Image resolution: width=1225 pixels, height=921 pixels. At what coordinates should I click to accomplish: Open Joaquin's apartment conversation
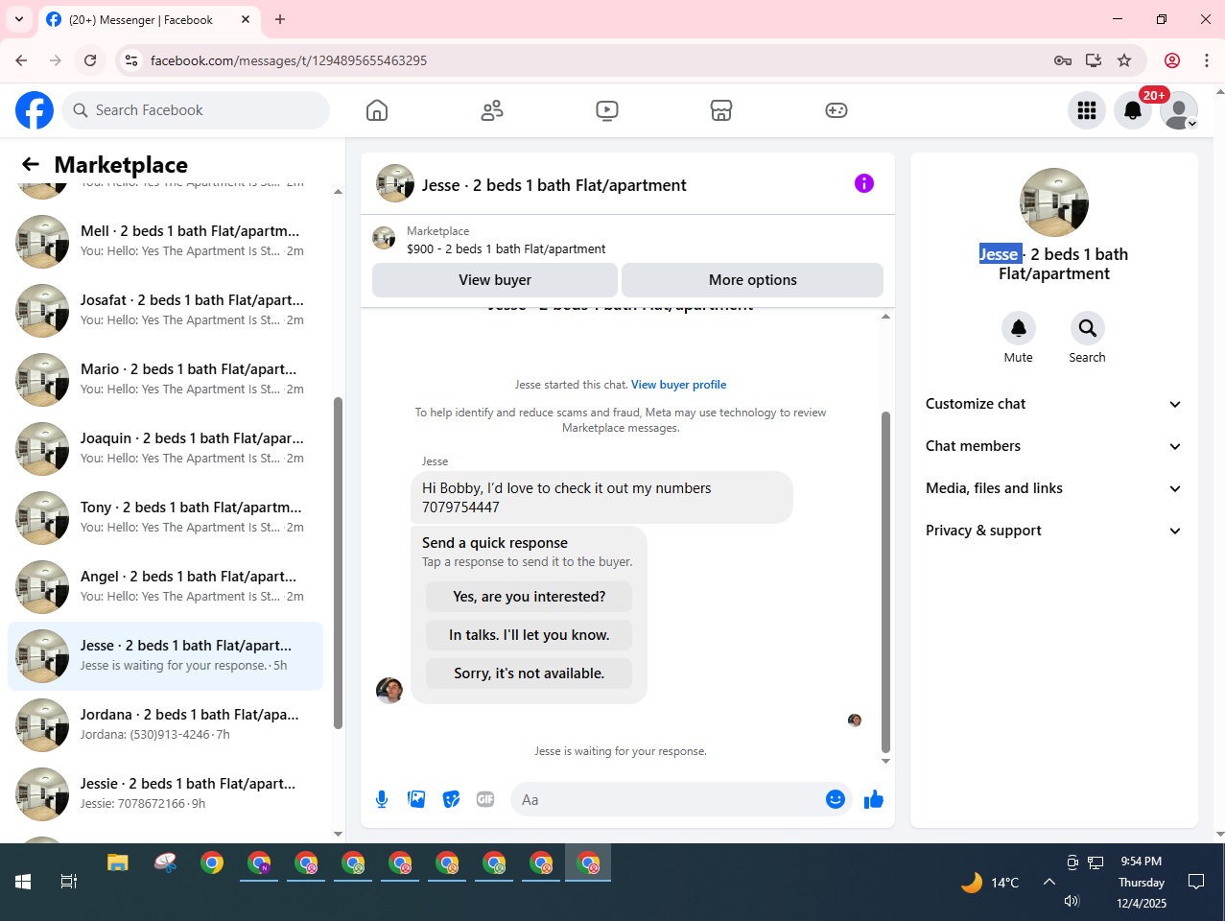165,448
